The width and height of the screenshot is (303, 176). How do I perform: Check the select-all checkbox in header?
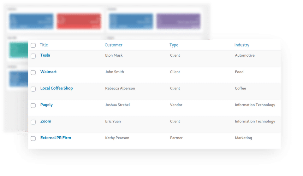click(x=33, y=45)
